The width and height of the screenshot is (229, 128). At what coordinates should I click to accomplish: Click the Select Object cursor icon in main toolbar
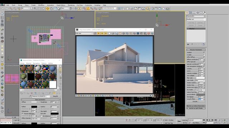31,9
